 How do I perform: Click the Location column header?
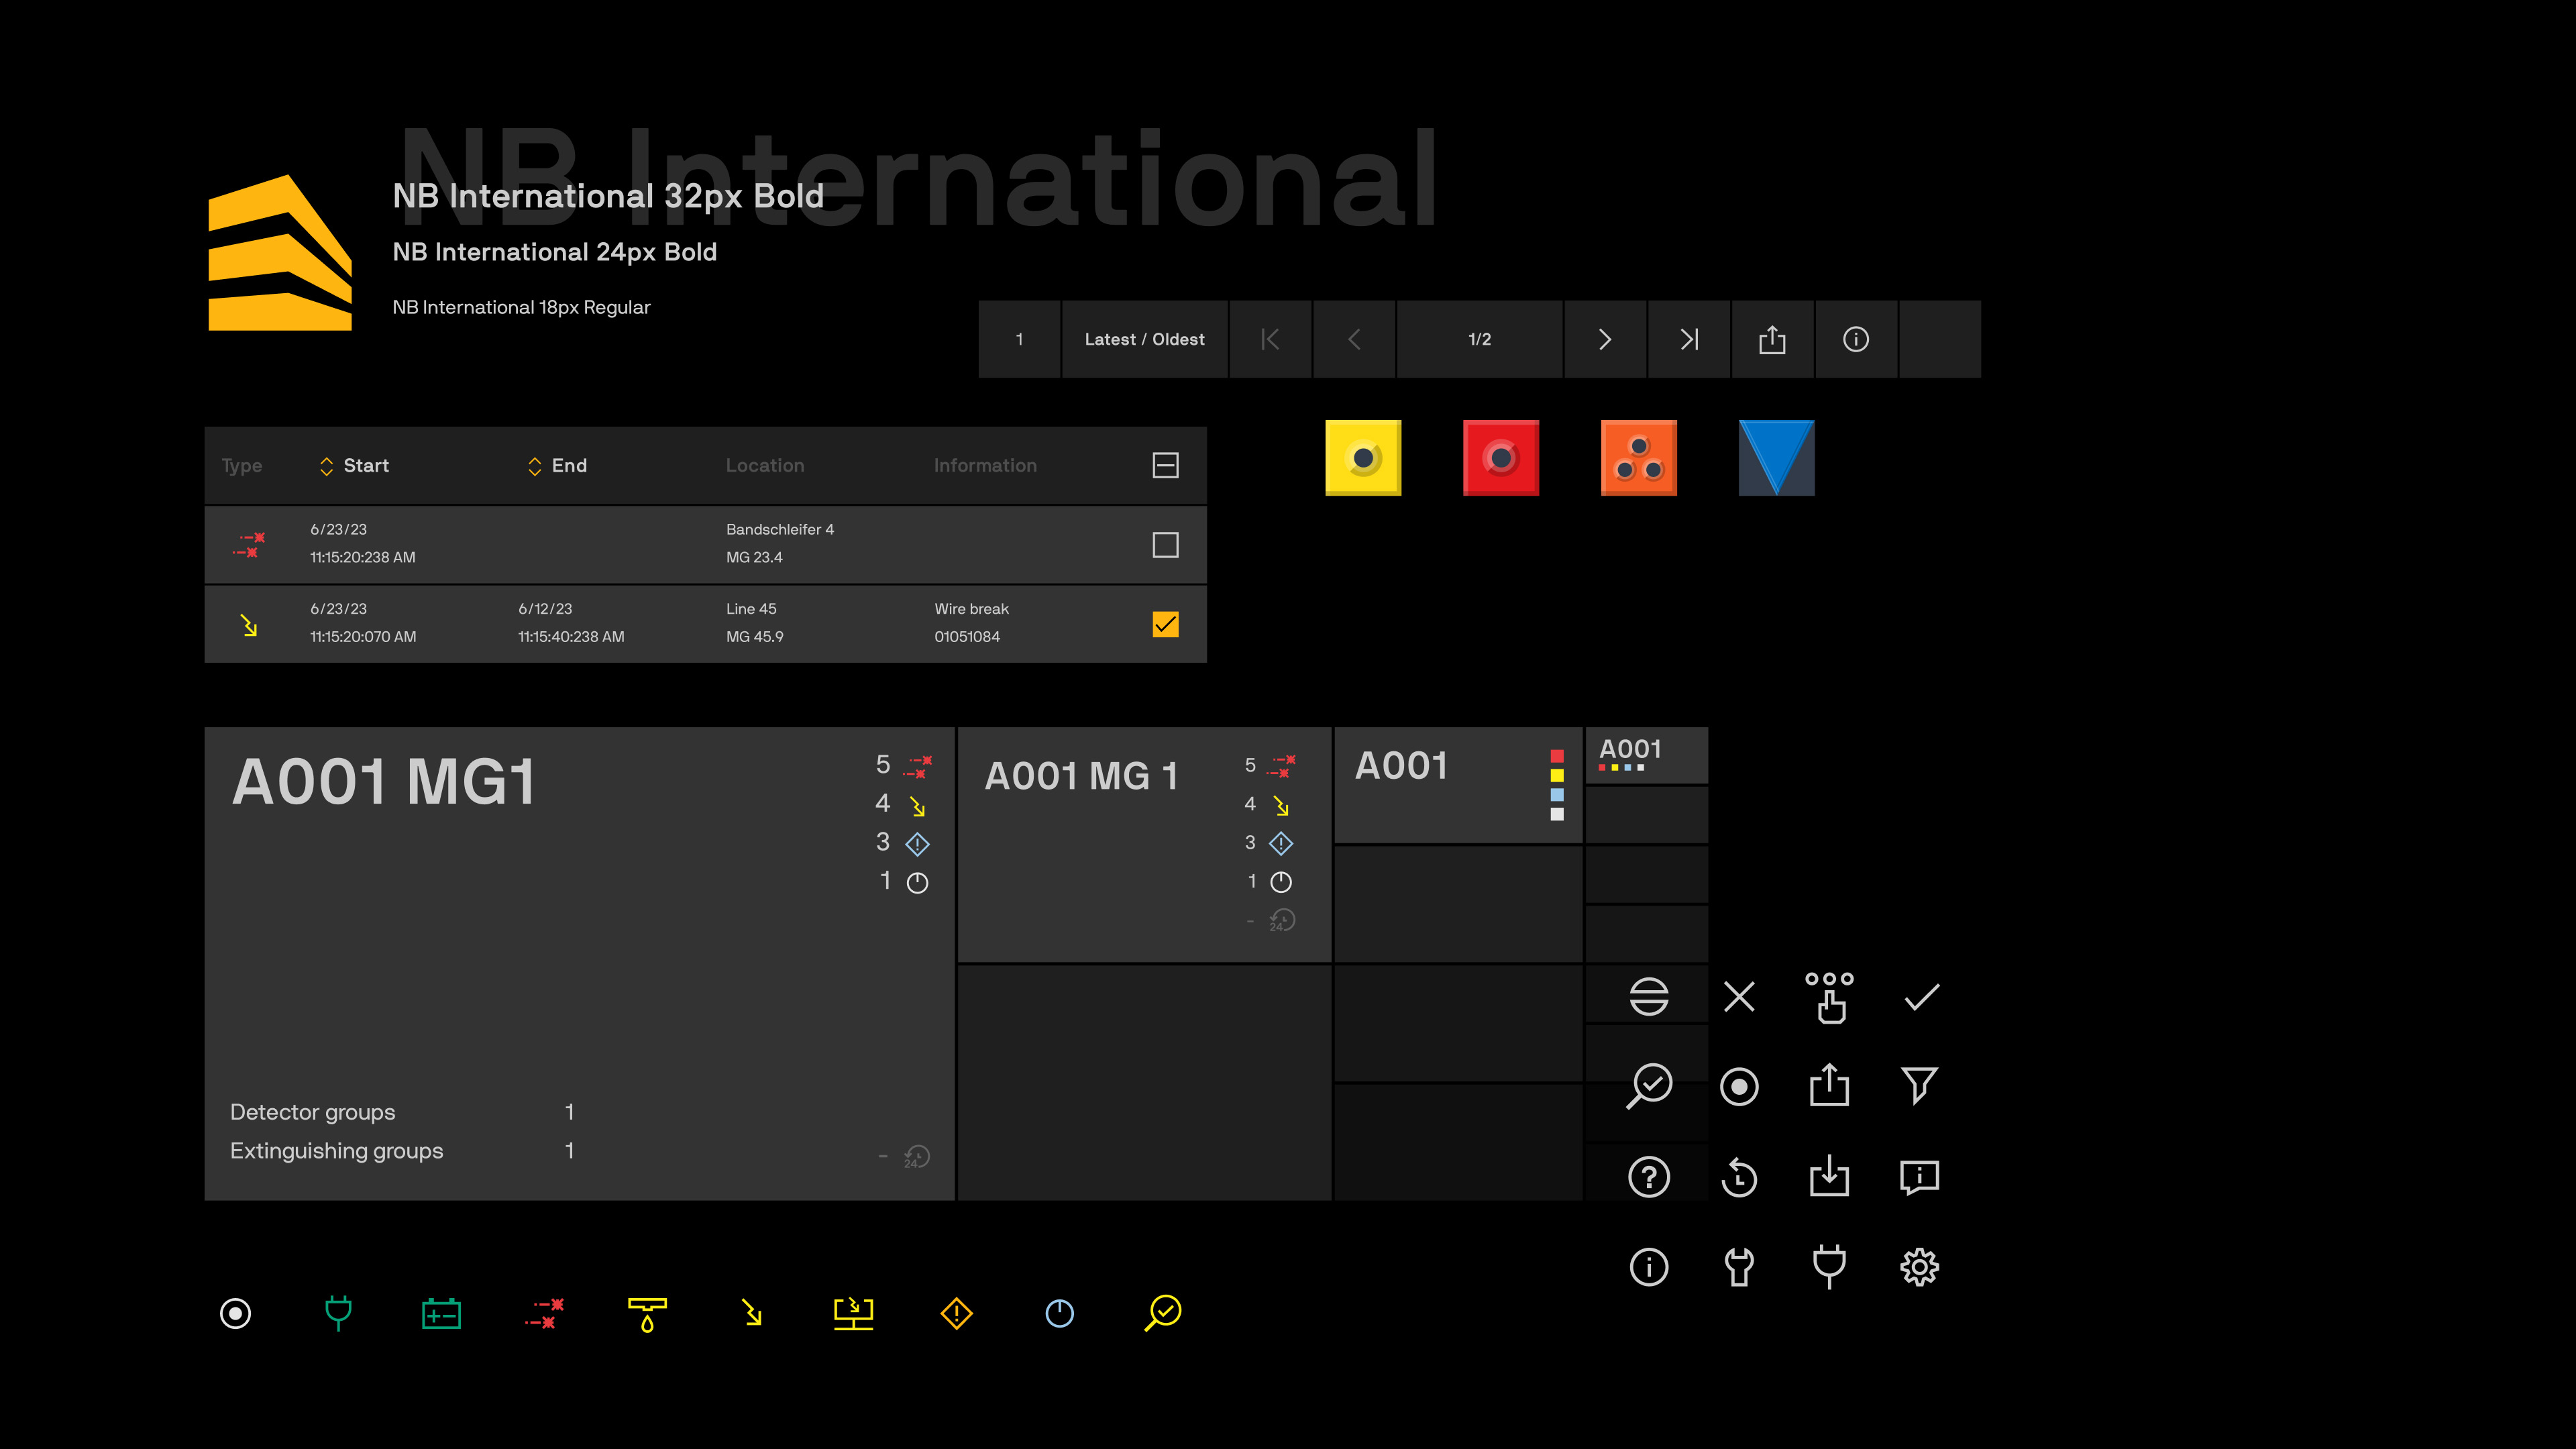765,465
